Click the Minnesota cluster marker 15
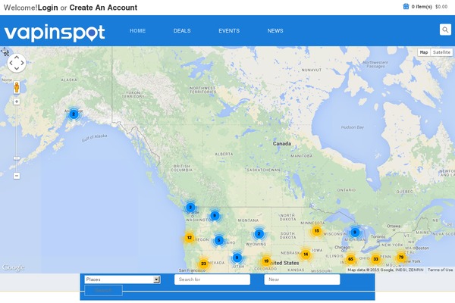Screen dimensions: 455x303 (x=316, y=231)
